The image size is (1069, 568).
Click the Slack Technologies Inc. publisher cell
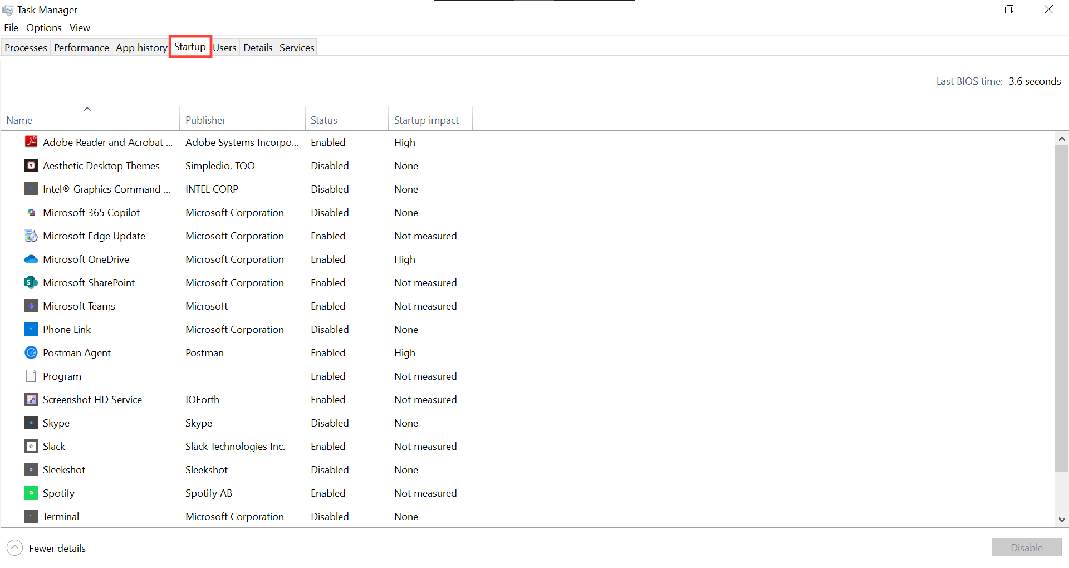pos(235,447)
